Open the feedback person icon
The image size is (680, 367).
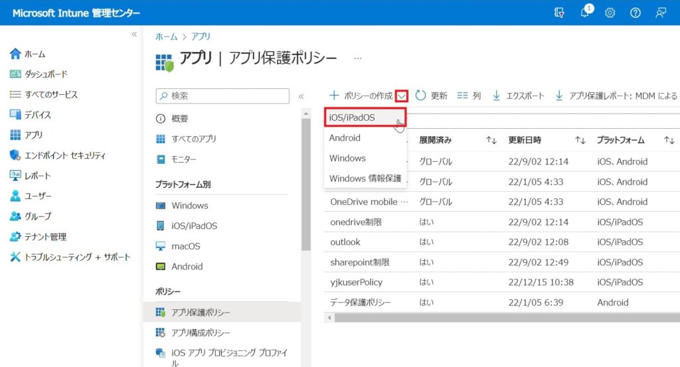[x=661, y=13]
